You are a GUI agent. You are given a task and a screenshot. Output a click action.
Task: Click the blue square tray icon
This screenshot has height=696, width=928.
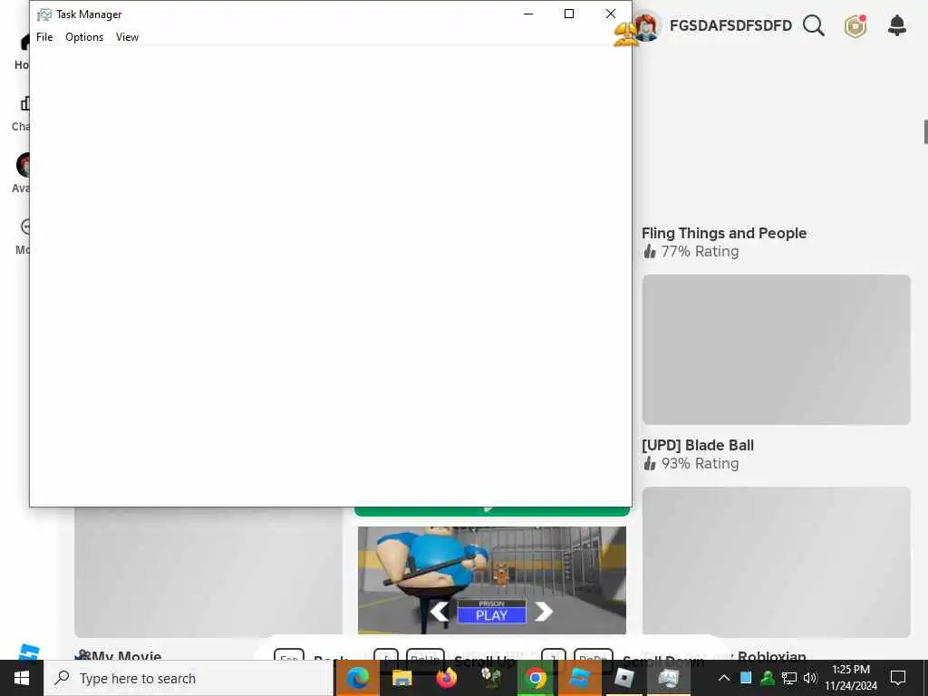pos(746,678)
